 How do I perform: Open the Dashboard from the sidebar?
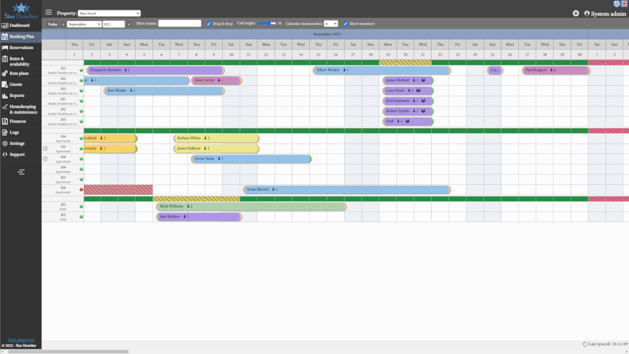point(21,26)
